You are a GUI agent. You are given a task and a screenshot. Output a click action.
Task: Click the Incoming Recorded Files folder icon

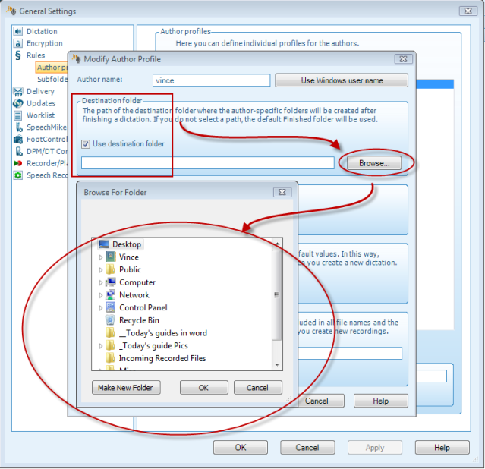pyautogui.click(x=110, y=358)
